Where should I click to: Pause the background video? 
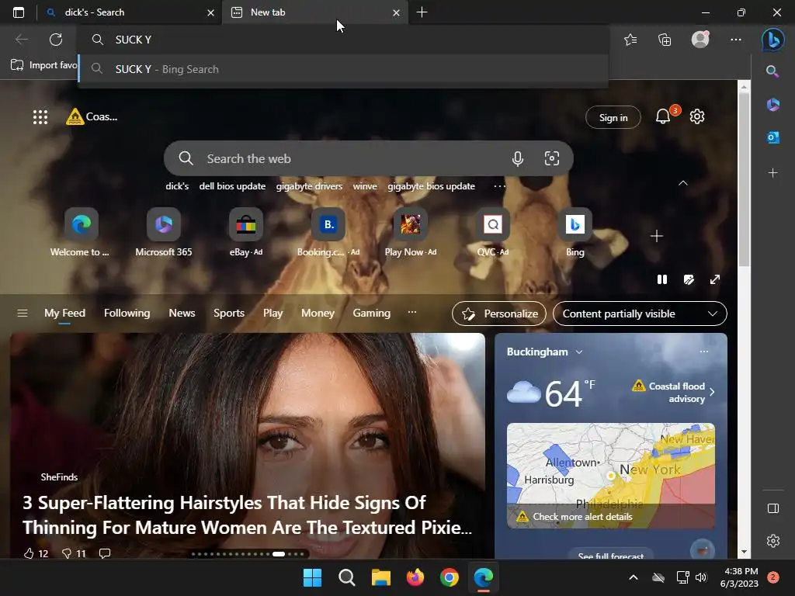pyautogui.click(x=662, y=279)
